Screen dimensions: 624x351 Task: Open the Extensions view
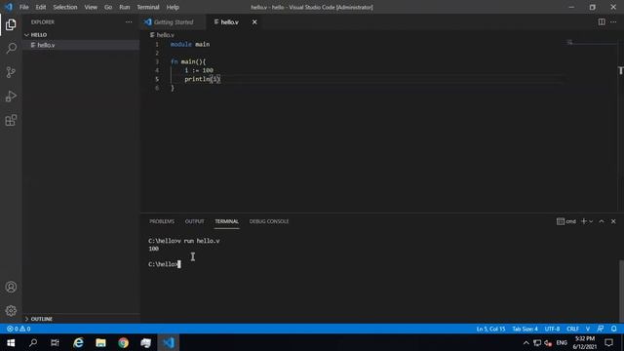tap(11, 120)
